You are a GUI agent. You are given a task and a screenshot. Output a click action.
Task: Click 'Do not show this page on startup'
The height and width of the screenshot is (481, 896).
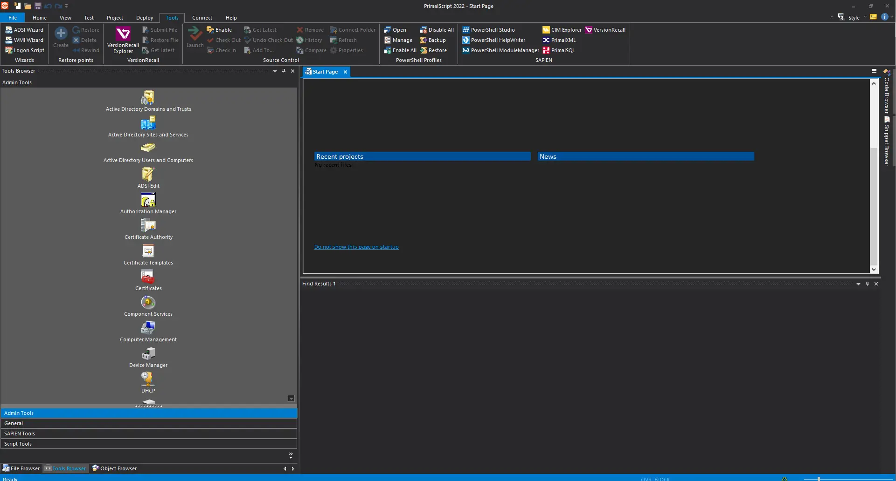[x=356, y=247]
